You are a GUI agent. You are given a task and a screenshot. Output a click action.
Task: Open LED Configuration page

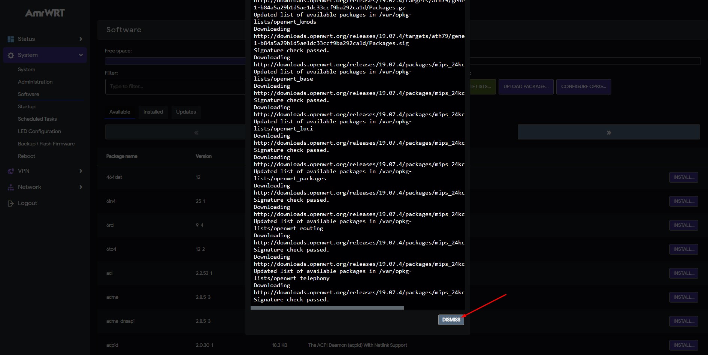pyautogui.click(x=39, y=131)
